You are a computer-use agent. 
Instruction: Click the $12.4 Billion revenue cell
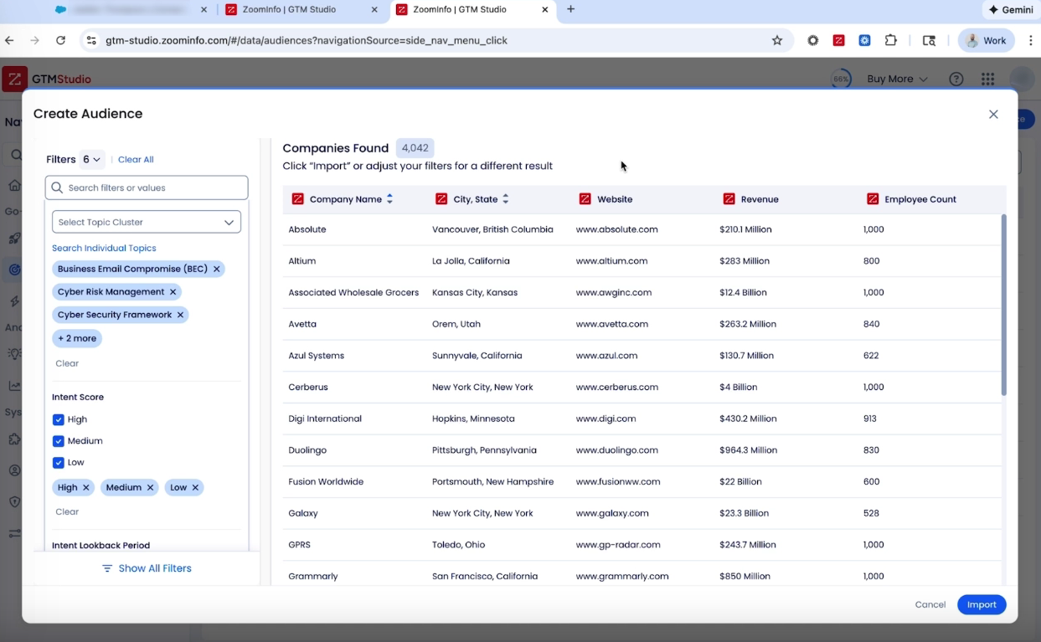(x=743, y=293)
